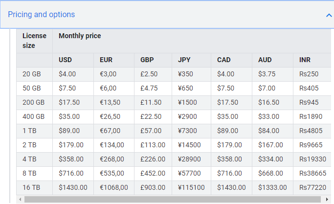Select the USD column header
334x204 pixels.
(x=73, y=60)
